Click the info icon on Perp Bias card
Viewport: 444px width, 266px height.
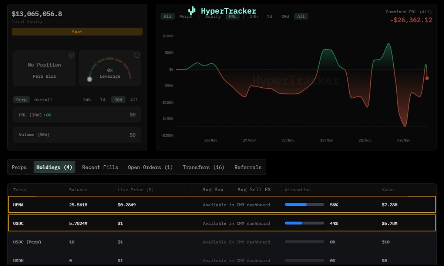(71, 55)
